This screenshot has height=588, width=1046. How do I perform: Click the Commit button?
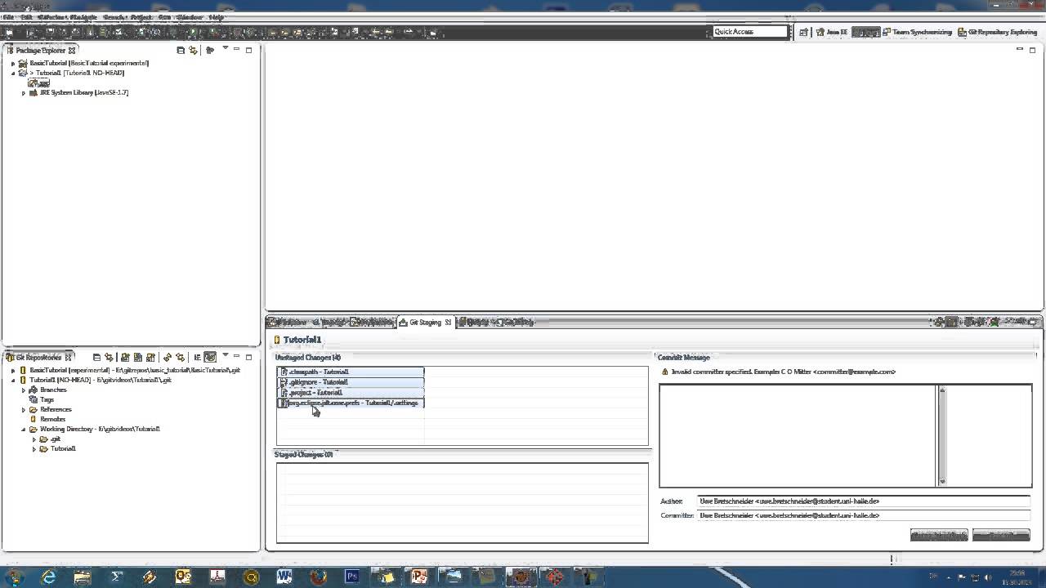click(1001, 535)
